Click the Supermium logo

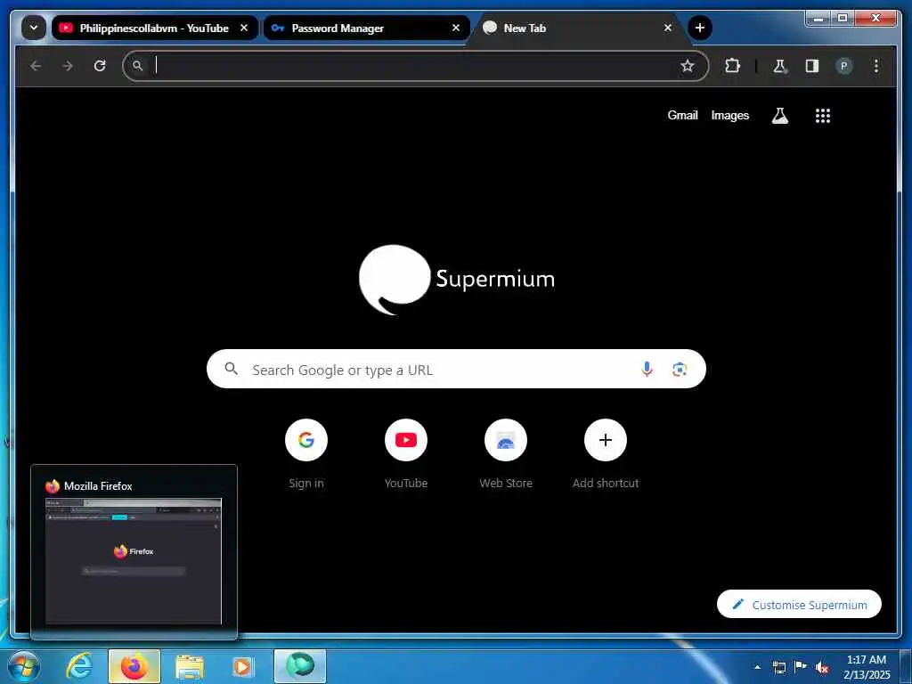click(457, 280)
